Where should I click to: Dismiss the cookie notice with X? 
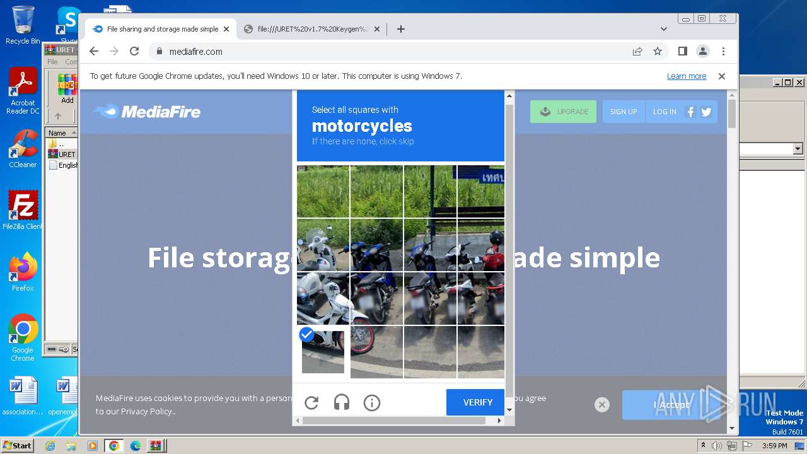602,405
